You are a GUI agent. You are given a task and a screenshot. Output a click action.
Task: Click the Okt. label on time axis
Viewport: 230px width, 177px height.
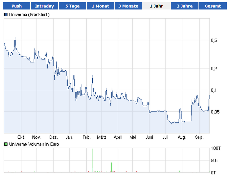[x=21, y=137]
